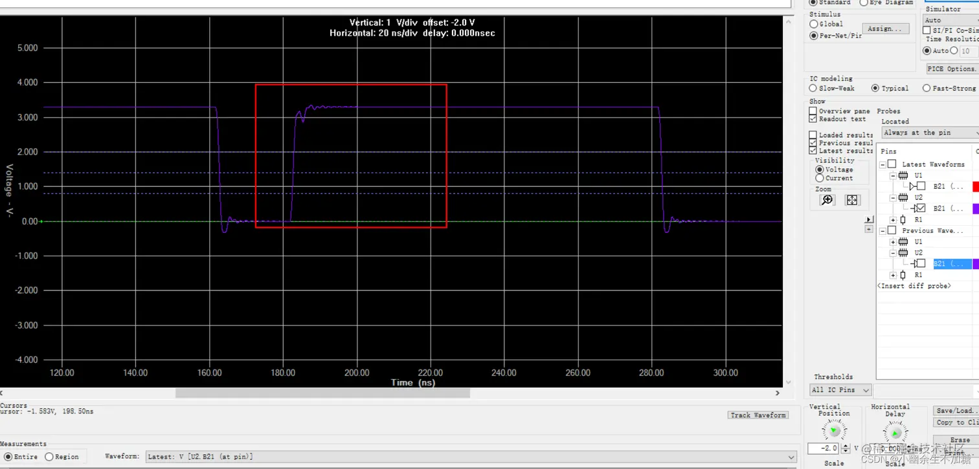
Task: Choose Typical IC modeling
Action: tap(875, 88)
